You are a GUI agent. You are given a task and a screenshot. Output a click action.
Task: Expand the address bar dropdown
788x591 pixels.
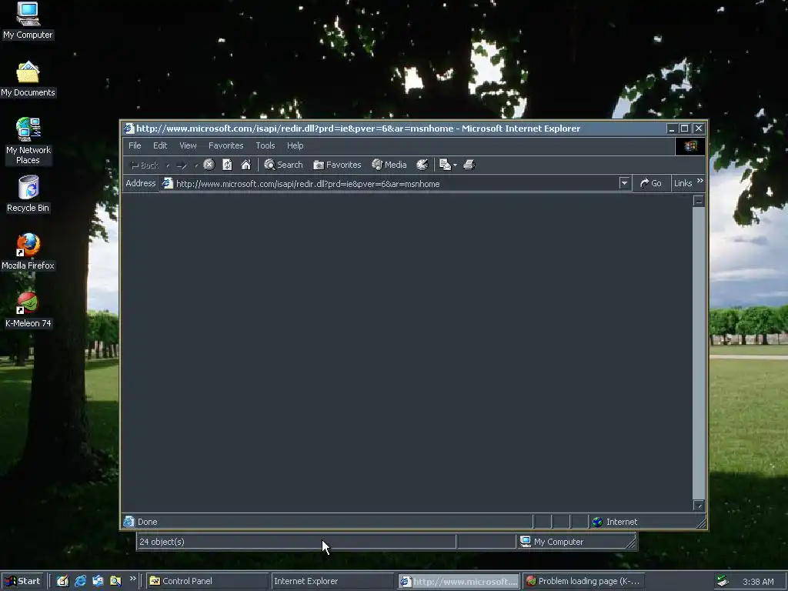tap(624, 183)
